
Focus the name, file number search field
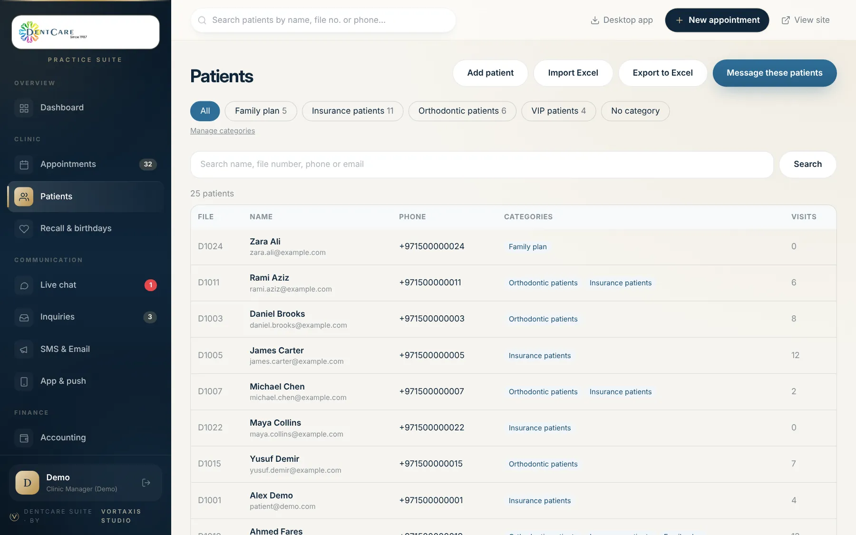(482, 165)
